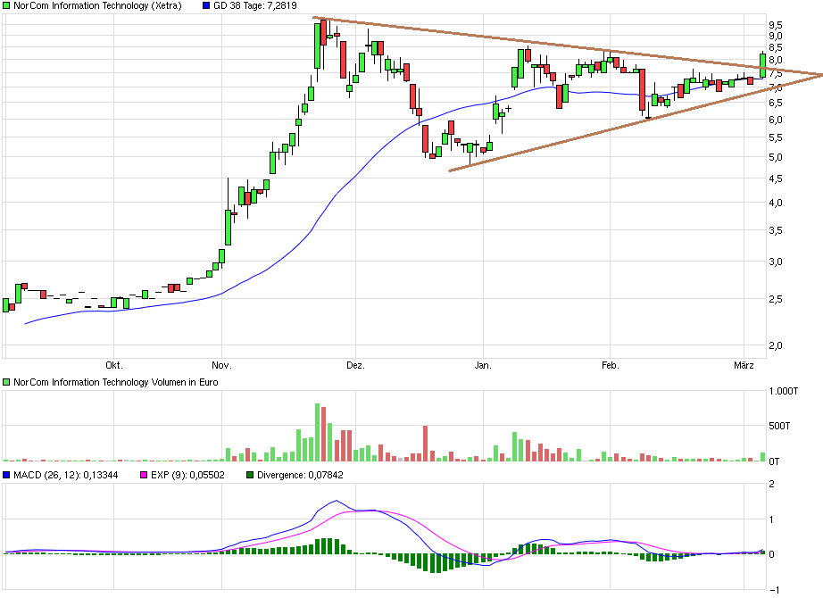
Task: Click the 'Feb.' month label on the time axis
Action: [x=611, y=365]
